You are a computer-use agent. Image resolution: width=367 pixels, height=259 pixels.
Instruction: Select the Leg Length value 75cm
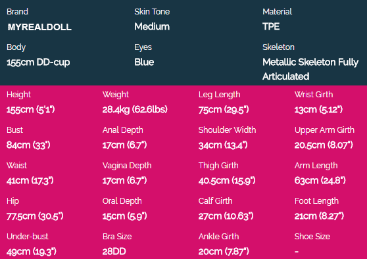tap(224, 110)
